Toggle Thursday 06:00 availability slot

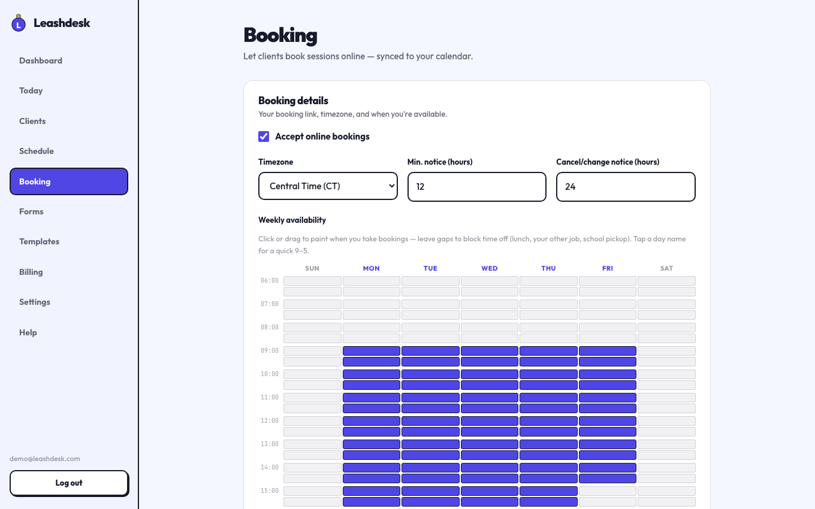(548, 281)
